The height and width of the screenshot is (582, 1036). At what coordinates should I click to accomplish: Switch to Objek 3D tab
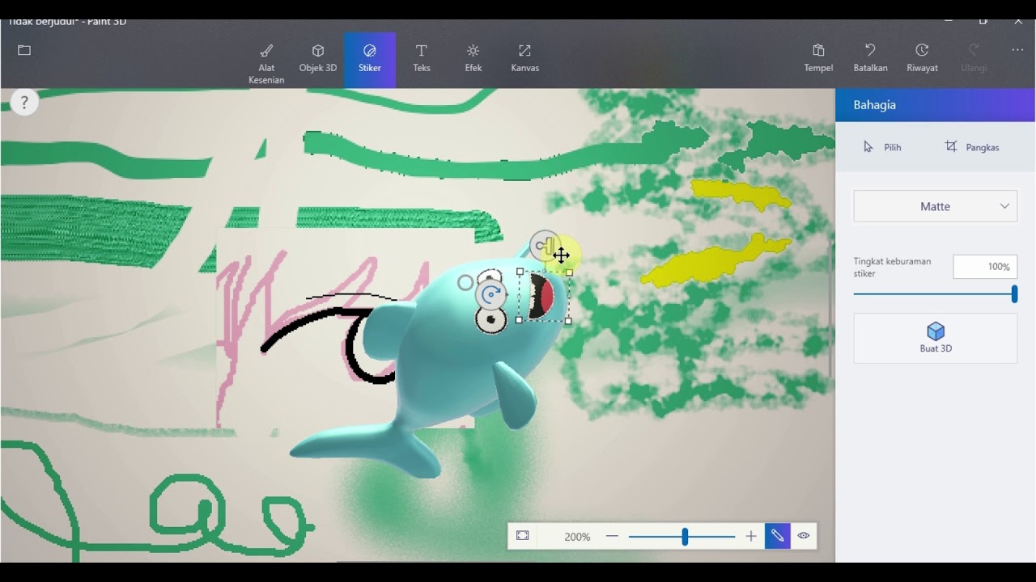pyautogui.click(x=318, y=61)
